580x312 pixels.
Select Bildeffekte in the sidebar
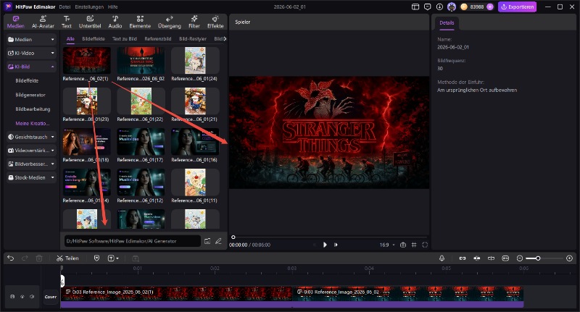pos(27,80)
